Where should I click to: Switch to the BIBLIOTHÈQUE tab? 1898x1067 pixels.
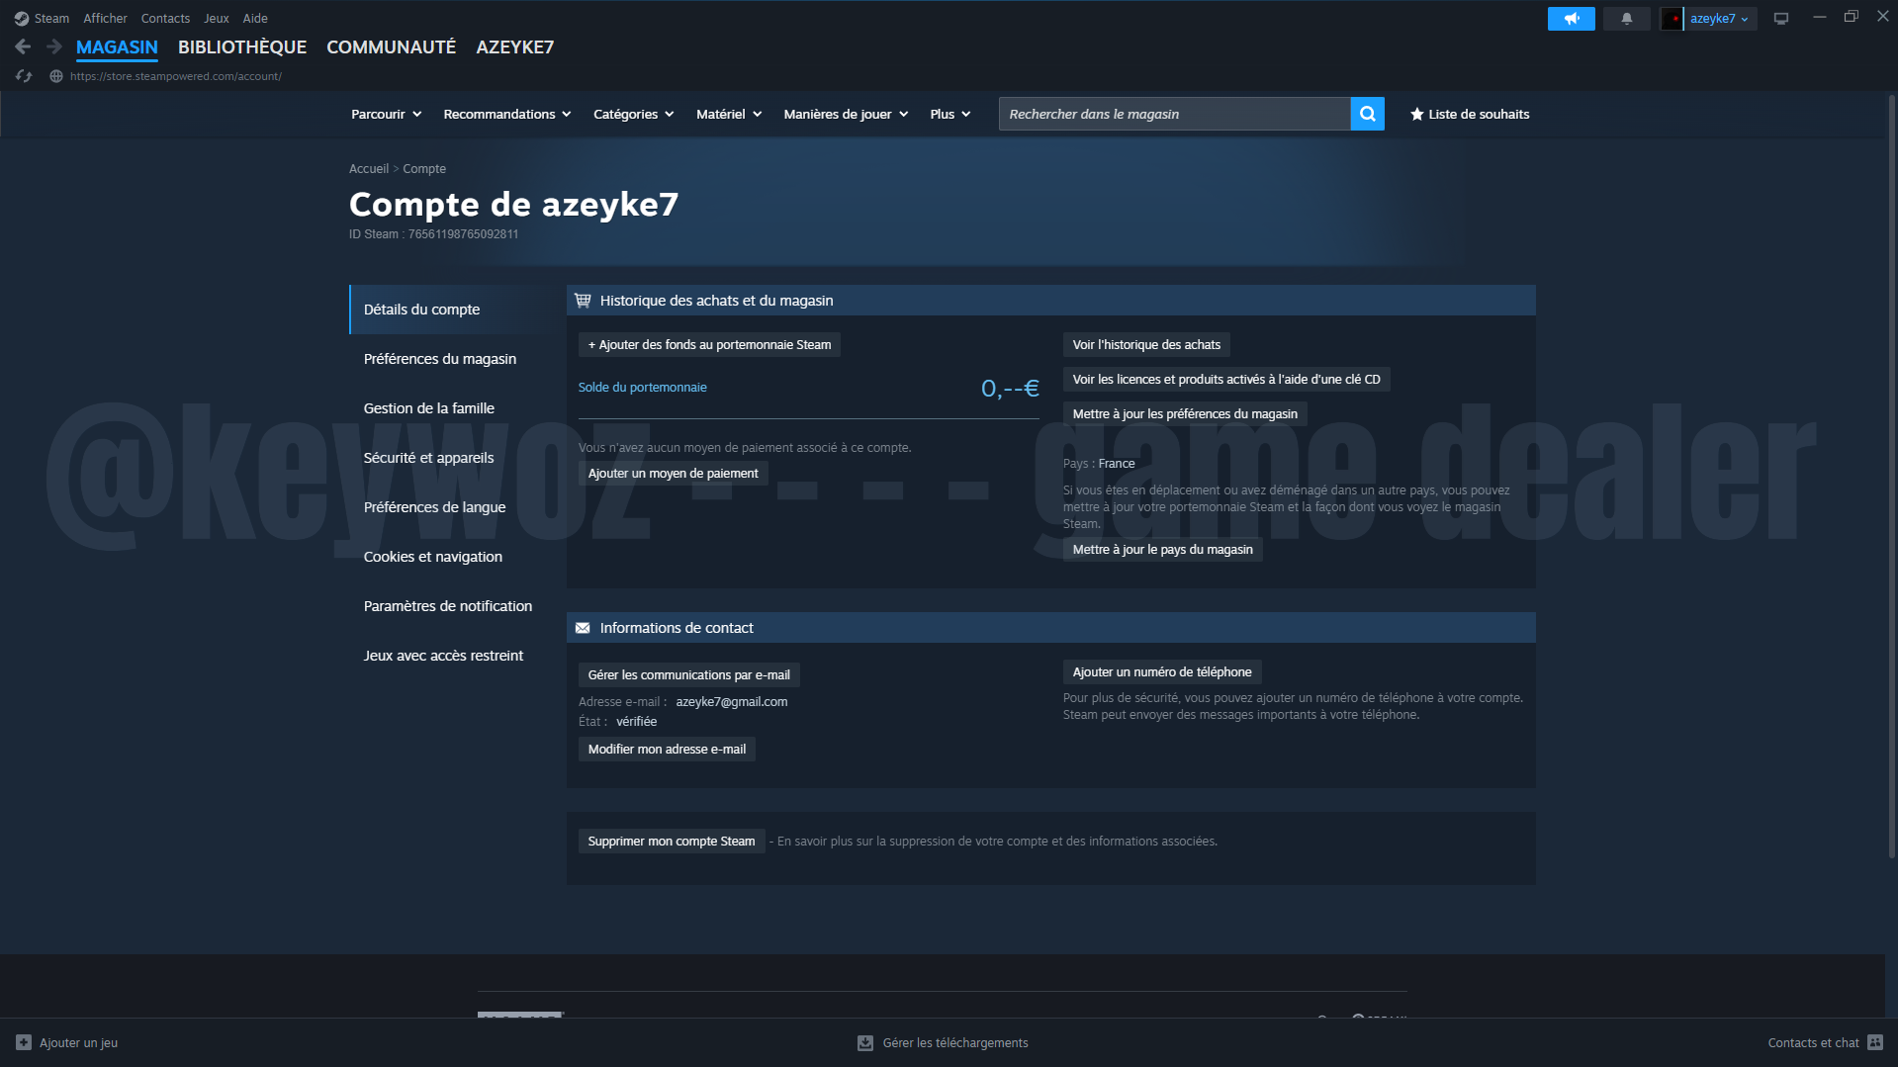(242, 47)
